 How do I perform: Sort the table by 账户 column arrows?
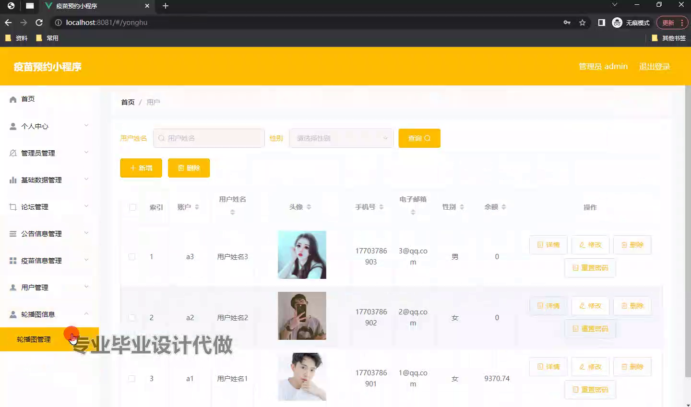[x=197, y=207]
